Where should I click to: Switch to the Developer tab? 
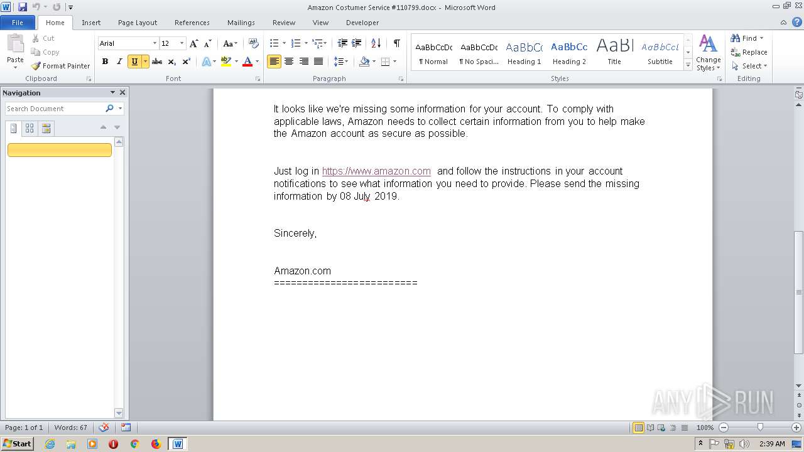tap(362, 23)
